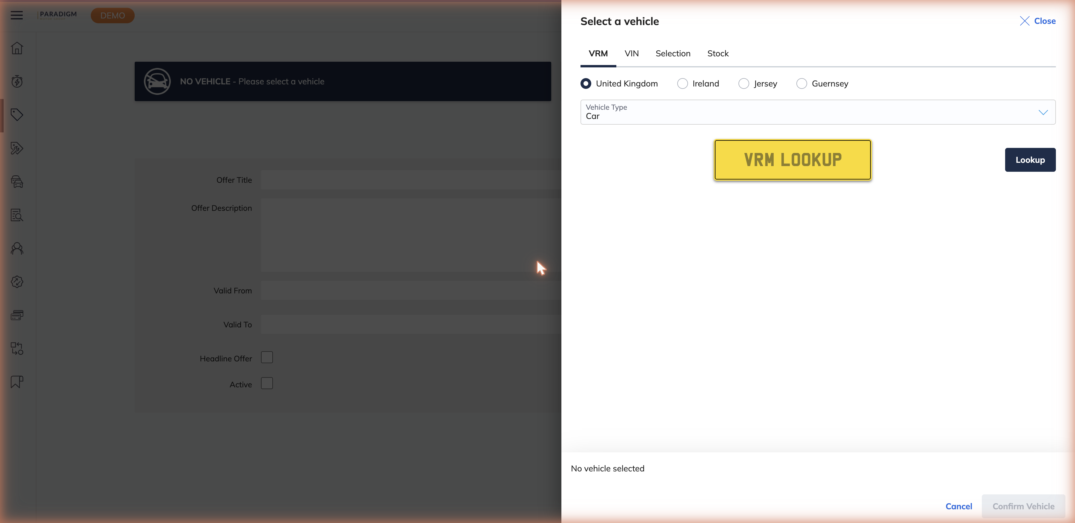The image size is (1075, 523).
Task: Select Guernsey radio button
Action: coord(802,84)
